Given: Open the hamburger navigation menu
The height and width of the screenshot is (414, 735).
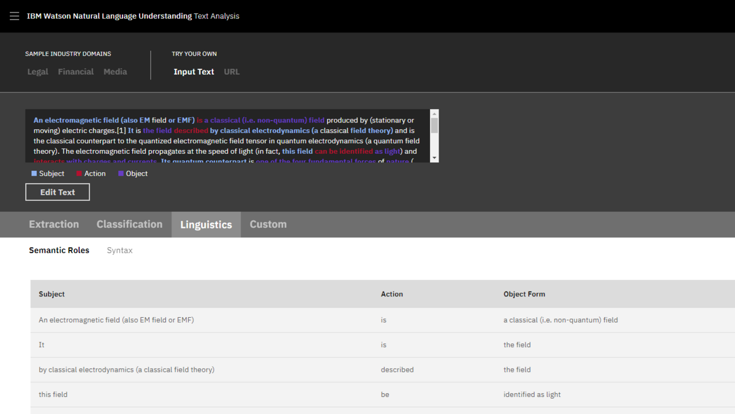Looking at the screenshot, I should (x=14, y=17).
